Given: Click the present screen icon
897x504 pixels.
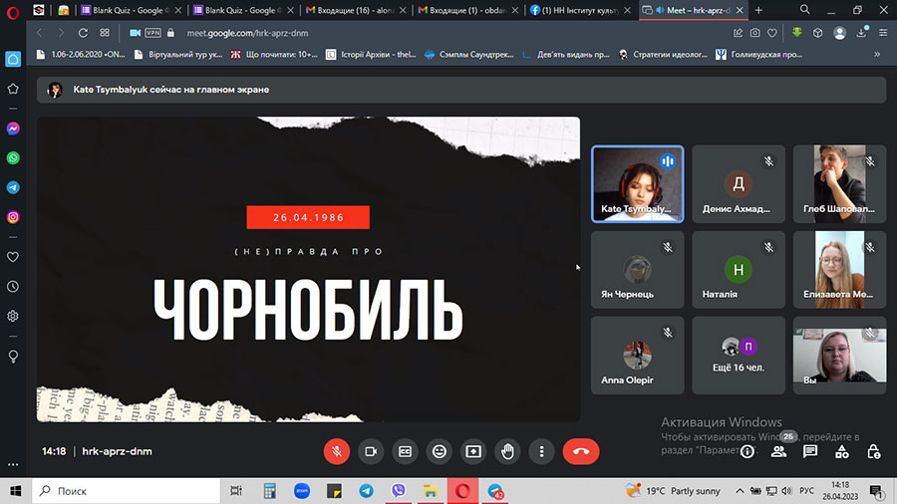Looking at the screenshot, I should (x=472, y=451).
